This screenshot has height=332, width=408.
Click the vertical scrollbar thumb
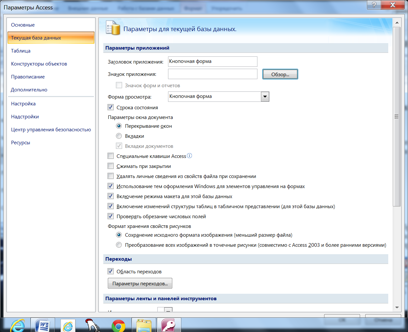pos(397,117)
